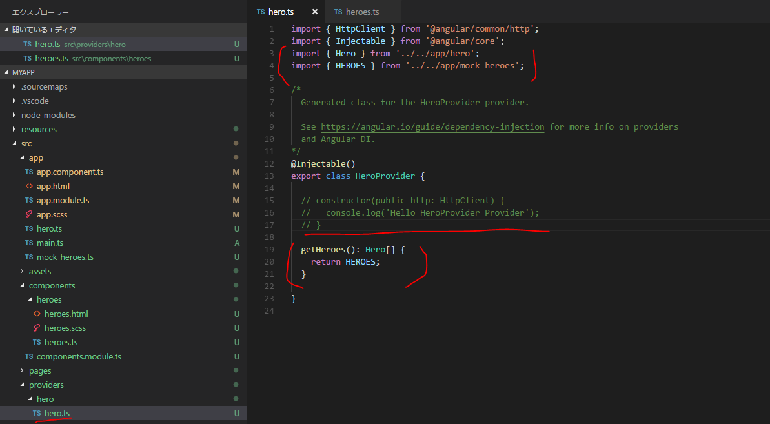This screenshot has width=770, height=424.
Task: Click TS icon of components.module.ts
Action: click(x=29, y=357)
